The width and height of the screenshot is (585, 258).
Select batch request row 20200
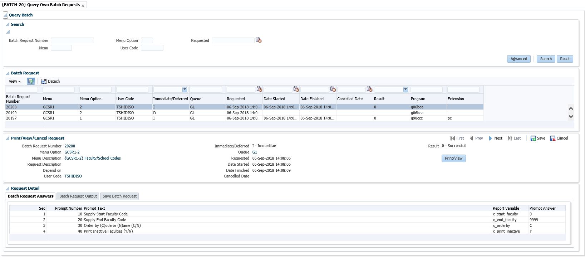(244, 107)
